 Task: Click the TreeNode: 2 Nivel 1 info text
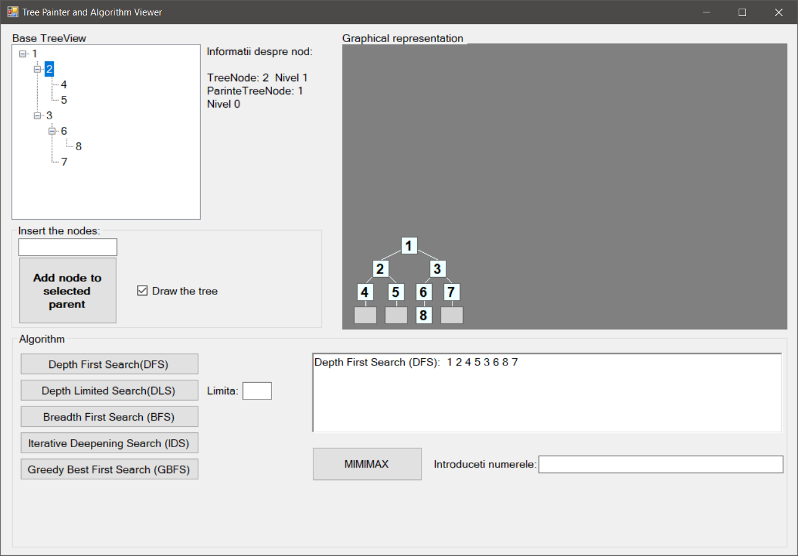pyautogui.click(x=257, y=77)
